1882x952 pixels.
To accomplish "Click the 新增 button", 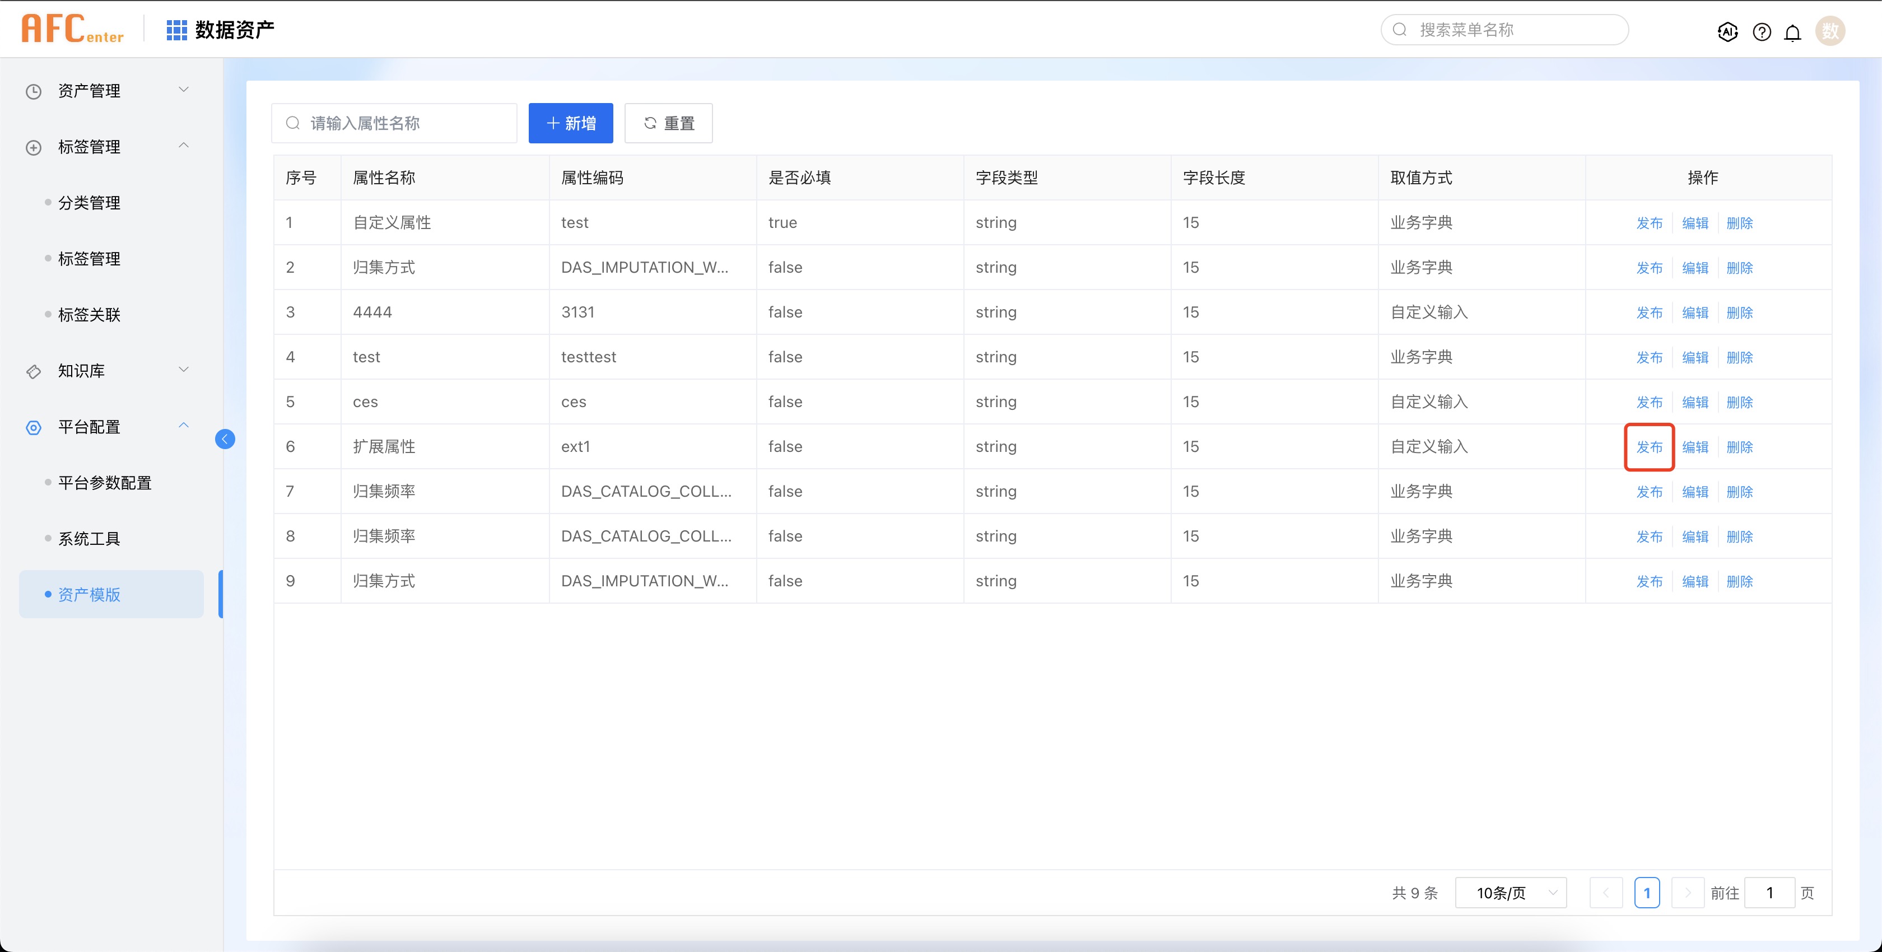I will point(571,123).
